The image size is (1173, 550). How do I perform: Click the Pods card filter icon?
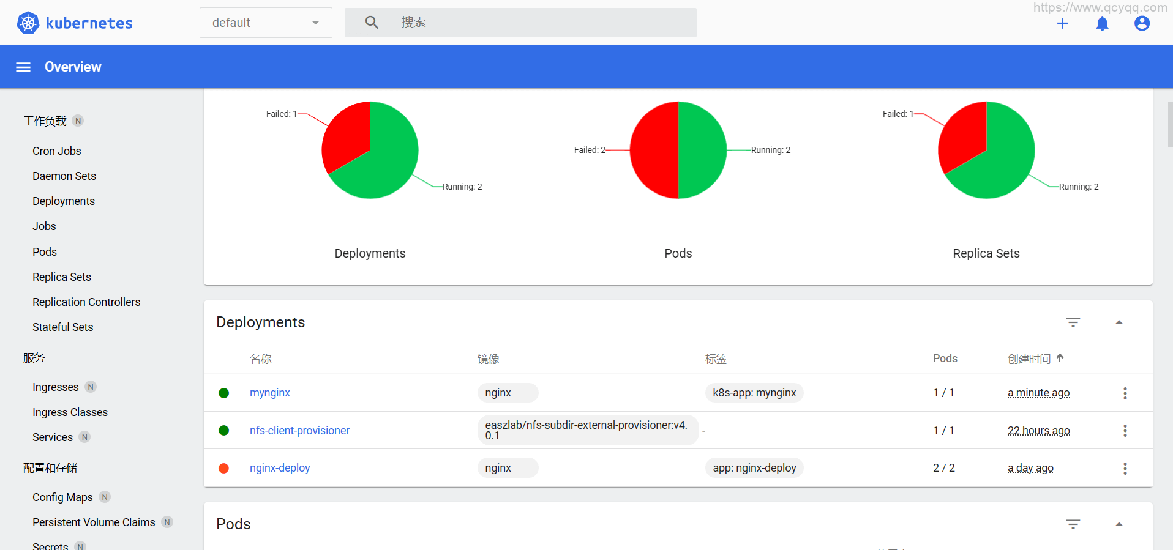tap(1073, 524)
